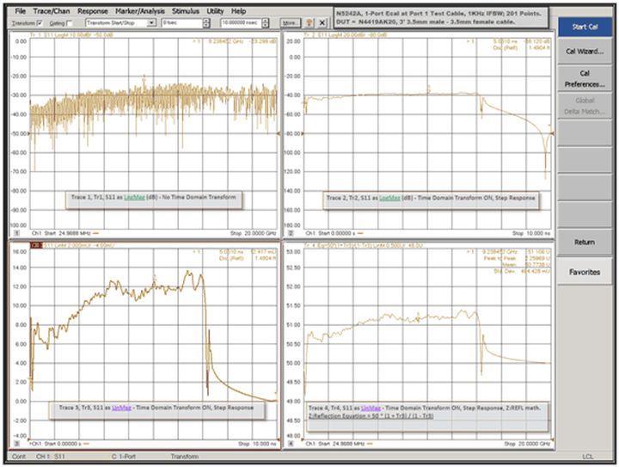Click the Trace 1 marker readout value
619x467 pixels.
(x=263, y=41)
